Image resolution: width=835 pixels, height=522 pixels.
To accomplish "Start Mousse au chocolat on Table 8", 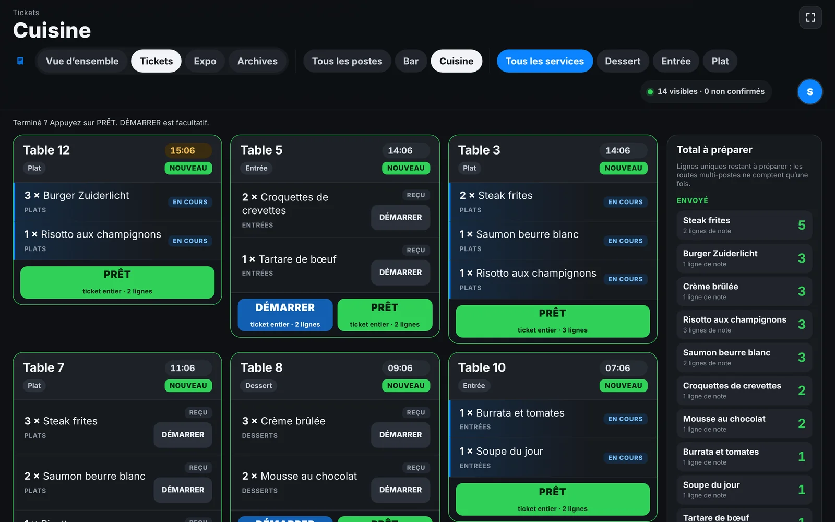I will [400, 490].
